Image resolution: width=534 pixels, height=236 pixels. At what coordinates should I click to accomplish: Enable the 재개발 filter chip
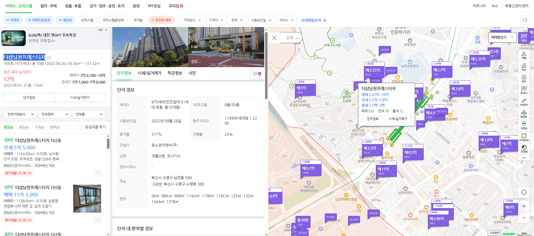pos(138,20)
